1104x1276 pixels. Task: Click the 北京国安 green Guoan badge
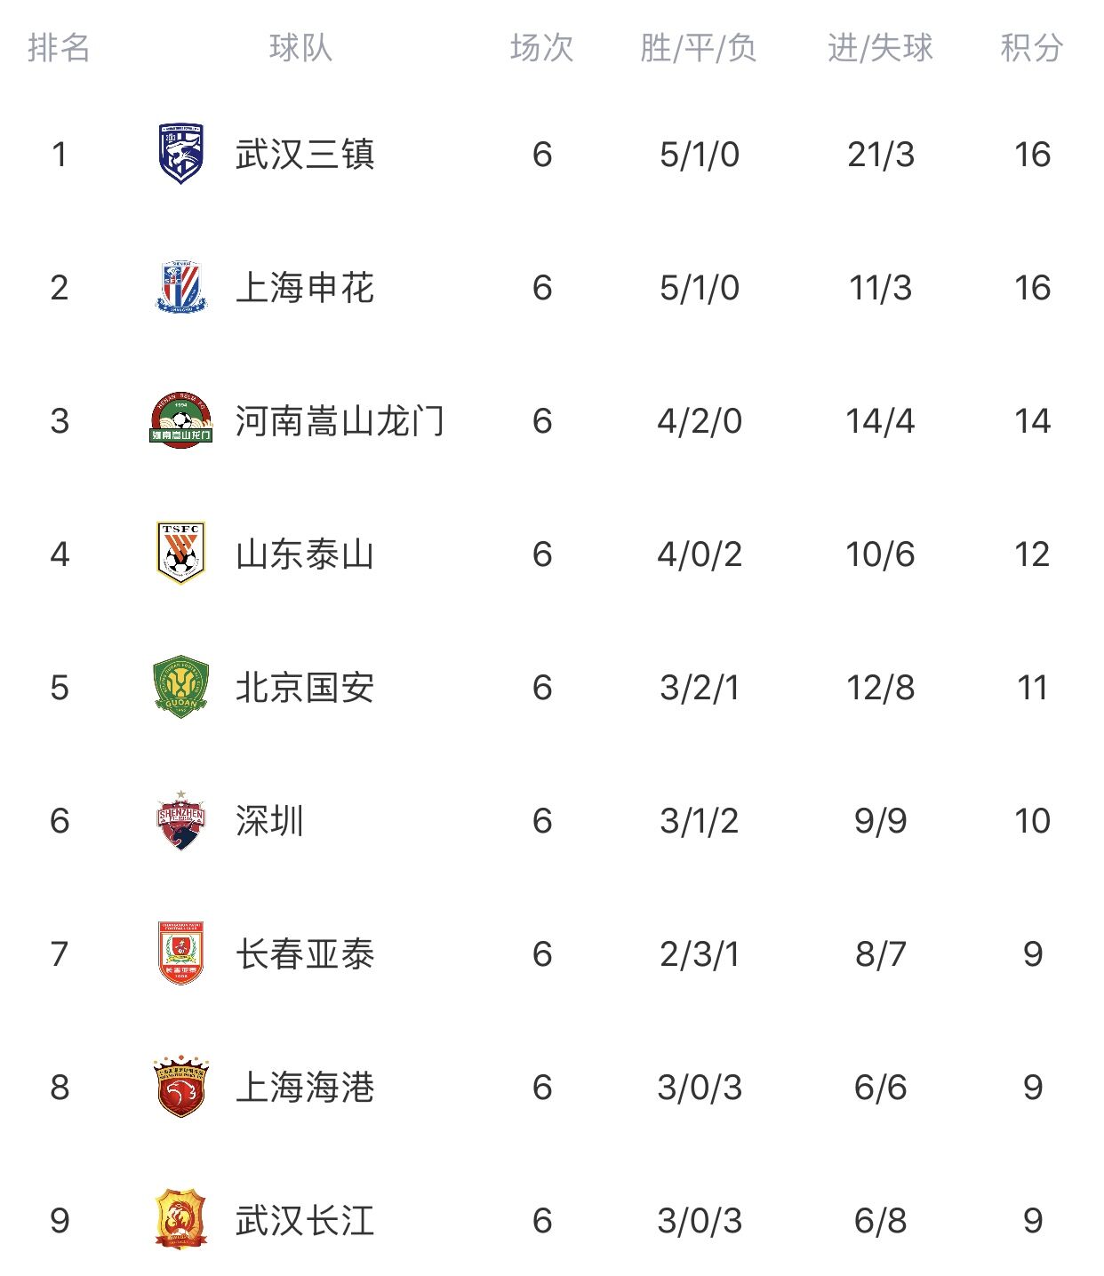pos(181,687)
